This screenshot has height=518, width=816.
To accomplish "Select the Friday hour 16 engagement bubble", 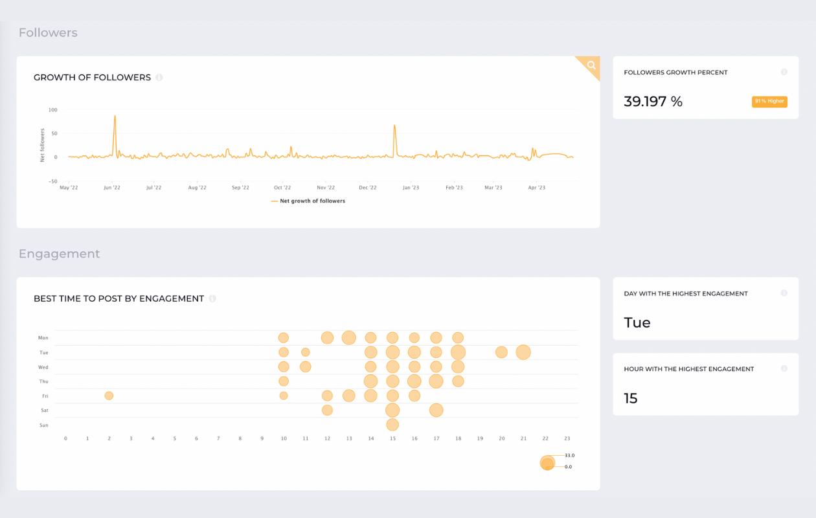I will [x=414, y=396].
